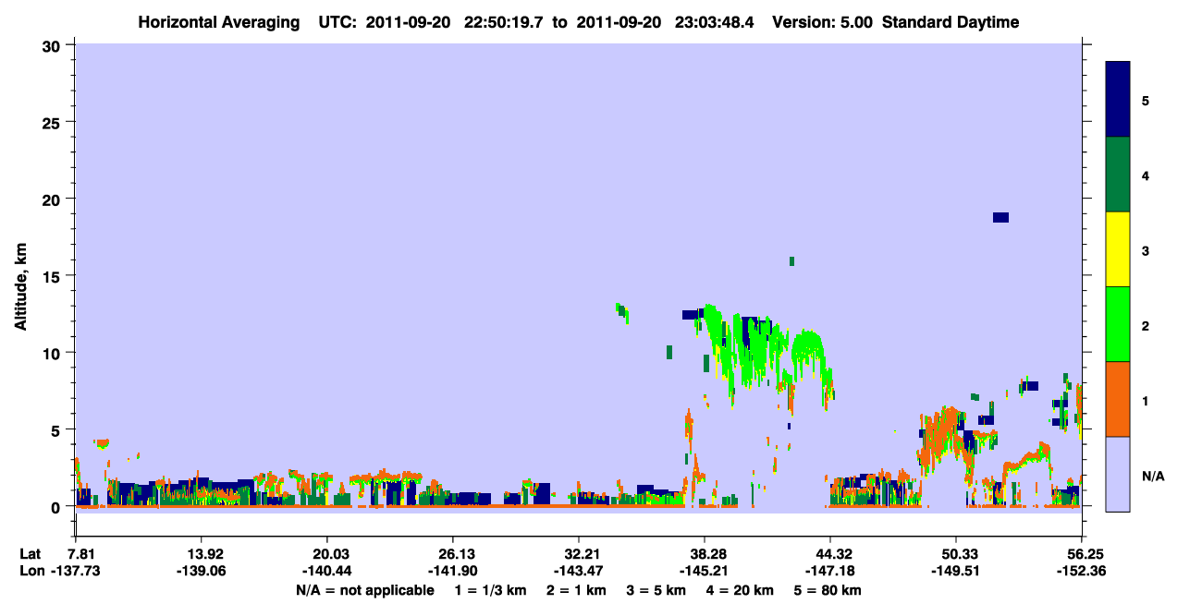Click the small green feature near 16 km altitude
The height and width of the screenshot is (616, 1202).
point(792,261)
